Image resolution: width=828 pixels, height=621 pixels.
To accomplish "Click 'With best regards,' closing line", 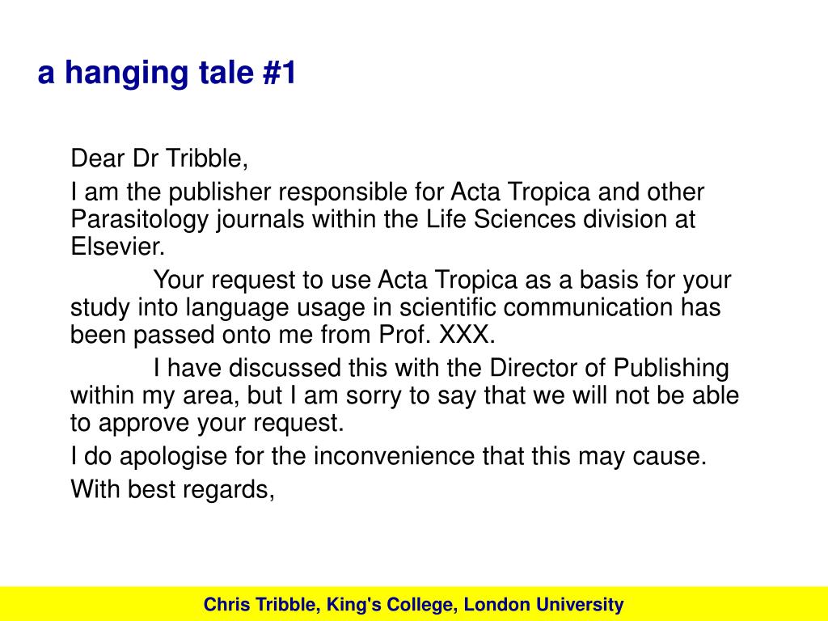I will pos(173,490).
